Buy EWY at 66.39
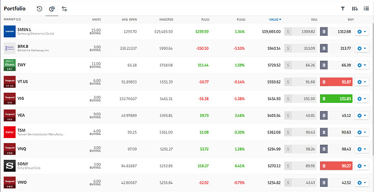Image resolution: width=374 pixels, height=192 pixels. pos(336,65)
